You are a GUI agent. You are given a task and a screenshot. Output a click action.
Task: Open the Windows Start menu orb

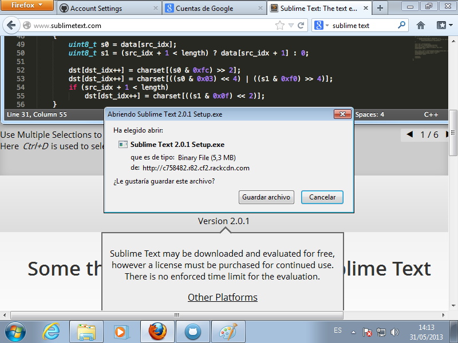pos(15,332)
